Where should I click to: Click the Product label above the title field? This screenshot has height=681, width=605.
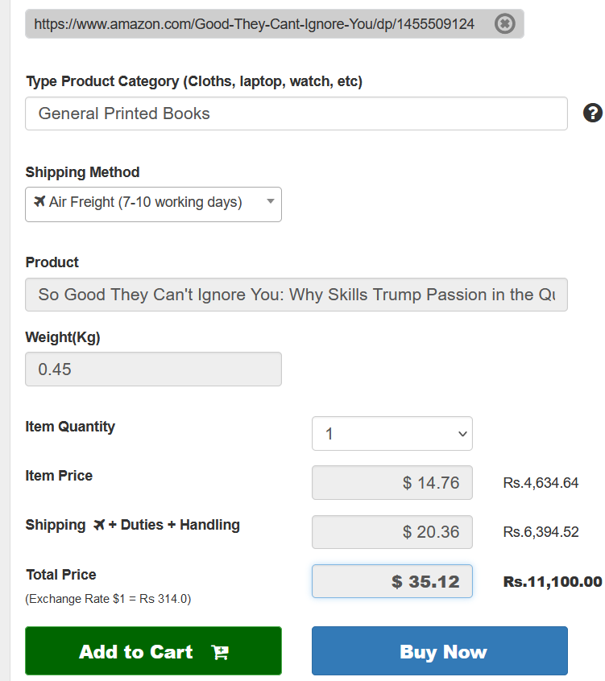pos(52,262)
